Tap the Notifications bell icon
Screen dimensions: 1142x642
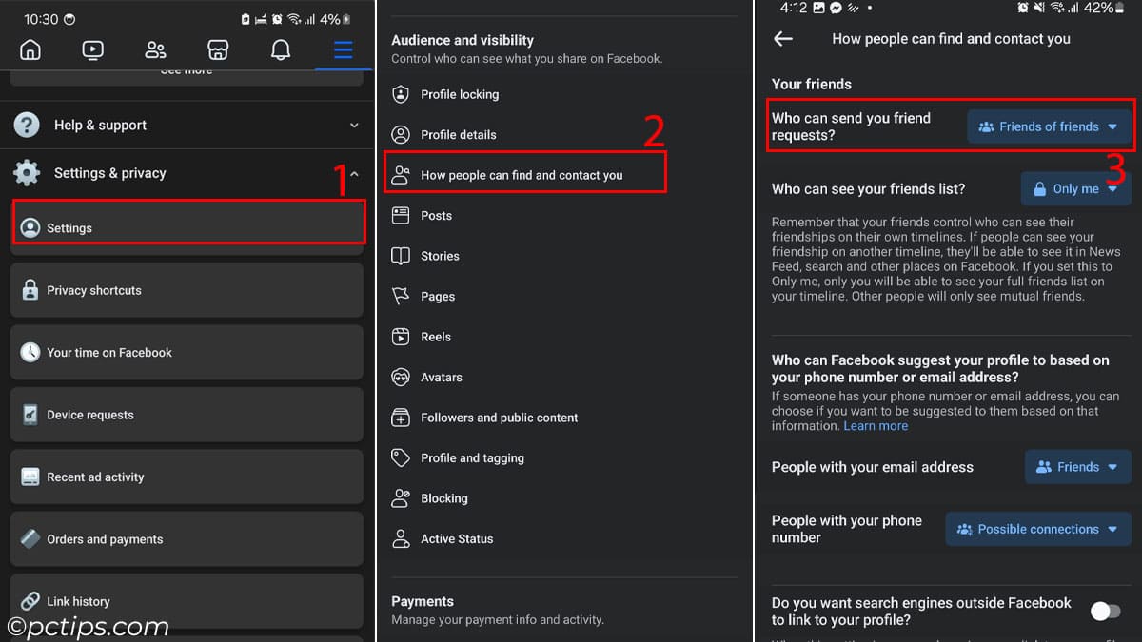(281, 49)
